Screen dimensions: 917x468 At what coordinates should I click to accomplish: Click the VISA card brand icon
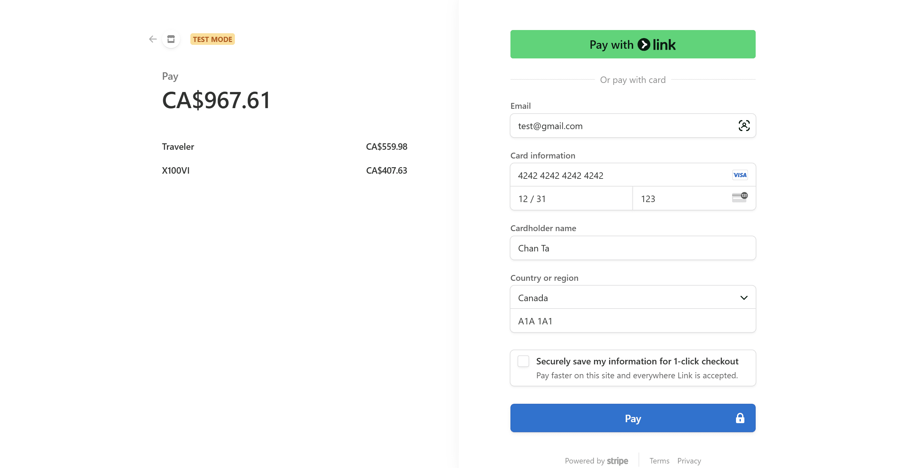pos(740,175)
